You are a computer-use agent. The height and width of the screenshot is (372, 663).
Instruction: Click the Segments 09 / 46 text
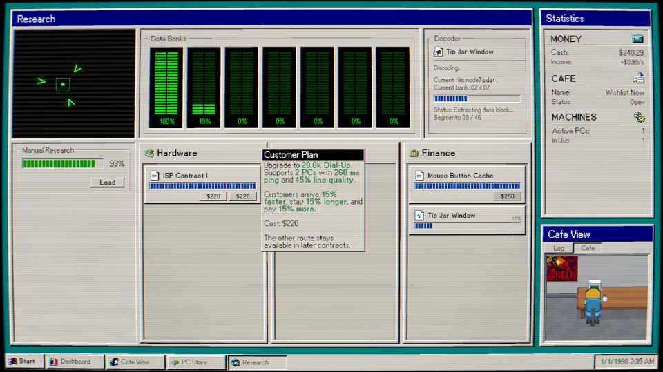[x=457, y=118]
